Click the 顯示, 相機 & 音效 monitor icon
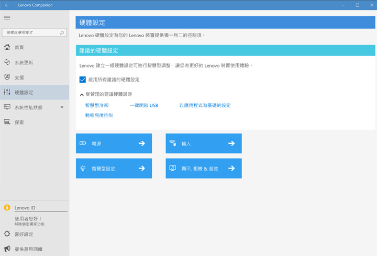377x256 pixels. pos(172,169)
